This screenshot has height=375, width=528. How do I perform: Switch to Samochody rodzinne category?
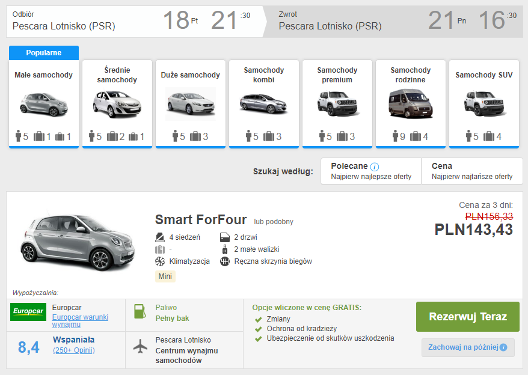411,104
